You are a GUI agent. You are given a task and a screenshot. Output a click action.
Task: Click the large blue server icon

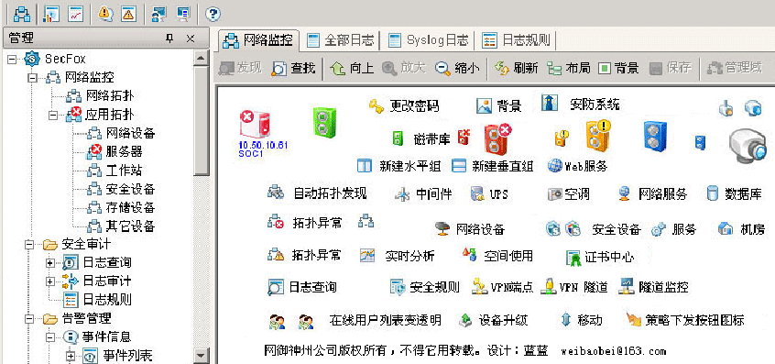(x=655, y=136)
